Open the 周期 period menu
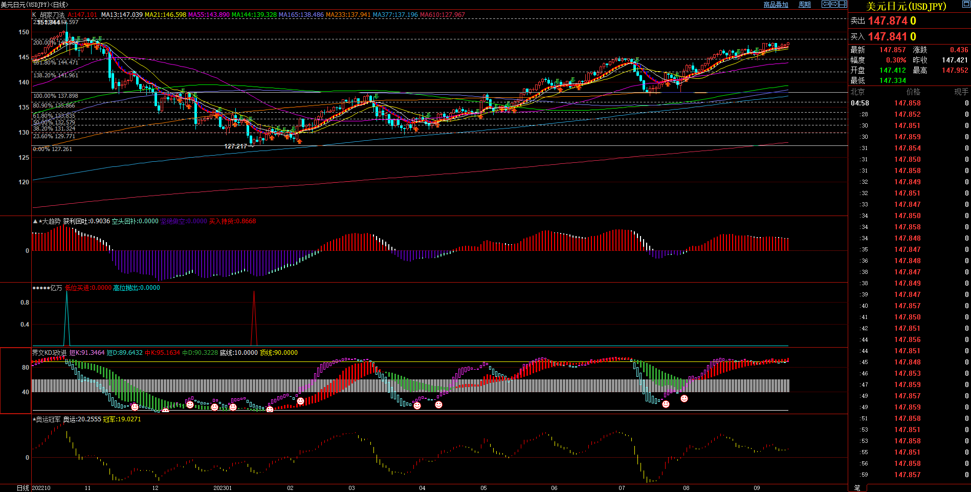Screen dimensions: 971x492 (x=805, y=5)
